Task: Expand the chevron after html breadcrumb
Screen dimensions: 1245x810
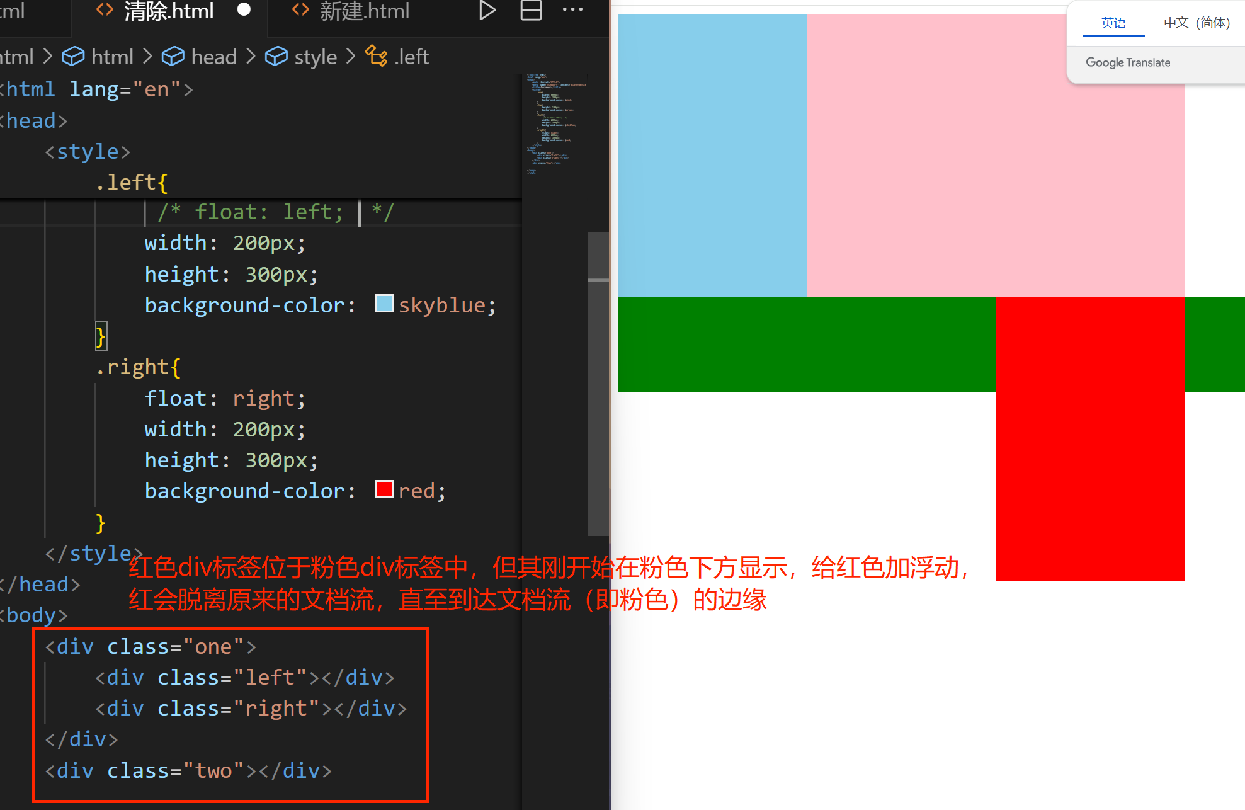Action: pos(147,57)
